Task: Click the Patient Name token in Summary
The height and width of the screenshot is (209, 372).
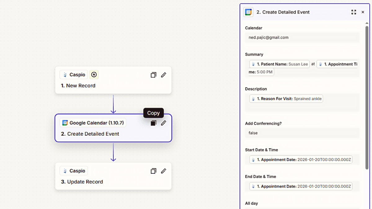Action: point(279,64)
